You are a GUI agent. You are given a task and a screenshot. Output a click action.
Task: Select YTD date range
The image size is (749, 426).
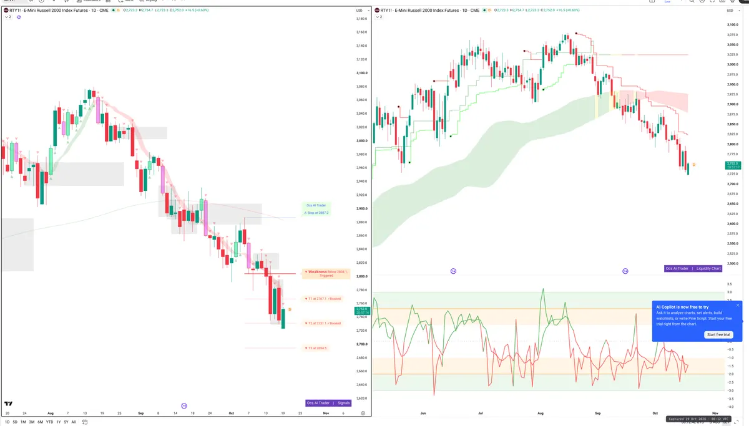49,422
